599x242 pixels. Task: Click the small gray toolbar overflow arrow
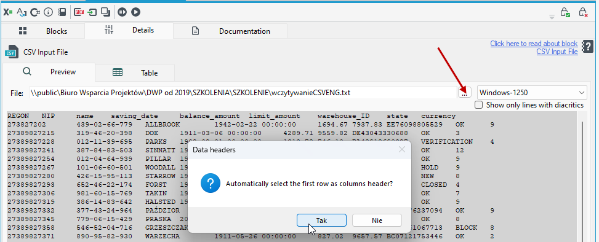pos(552,17)
